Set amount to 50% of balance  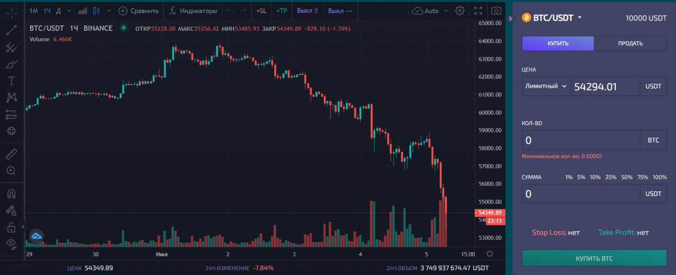click(x=627, y=177)
